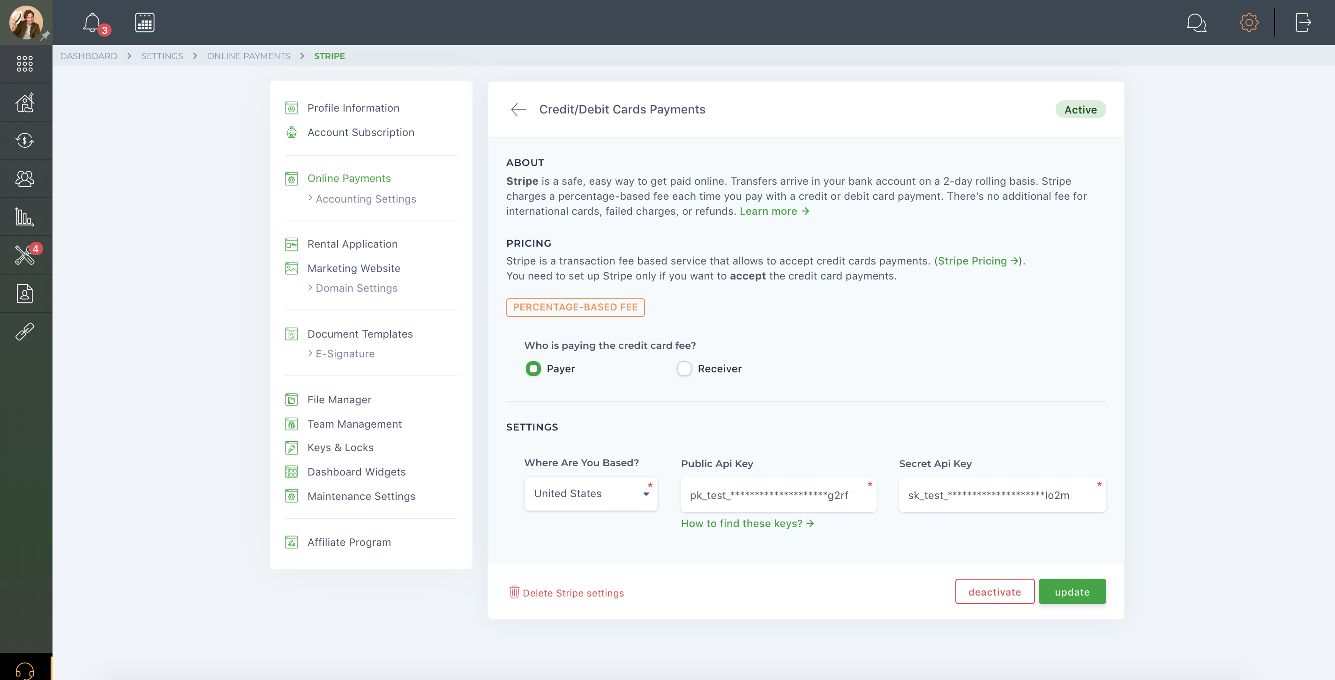Screen dimensions: 1335x680
Task: Select the Payer radio button
Action: 533,369
